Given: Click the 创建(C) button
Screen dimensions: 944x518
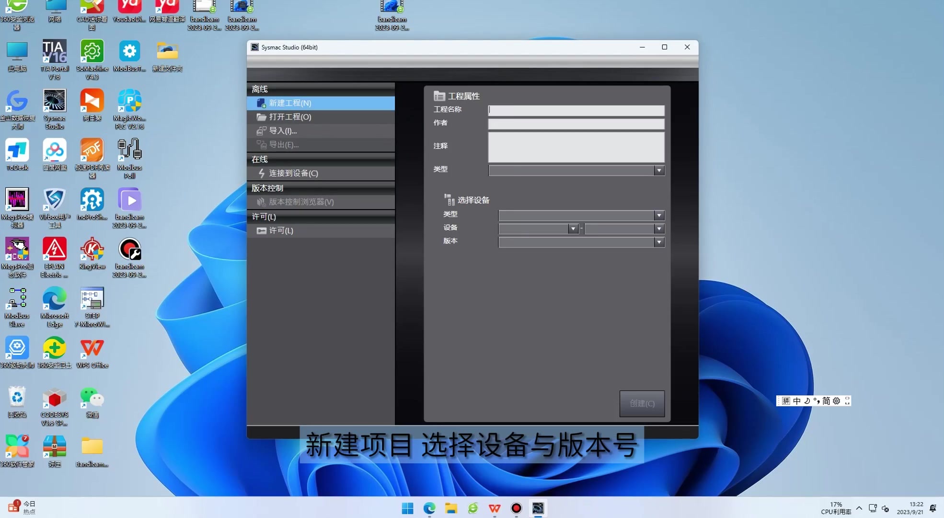Looking at the screenshot, I should [642, 403].
